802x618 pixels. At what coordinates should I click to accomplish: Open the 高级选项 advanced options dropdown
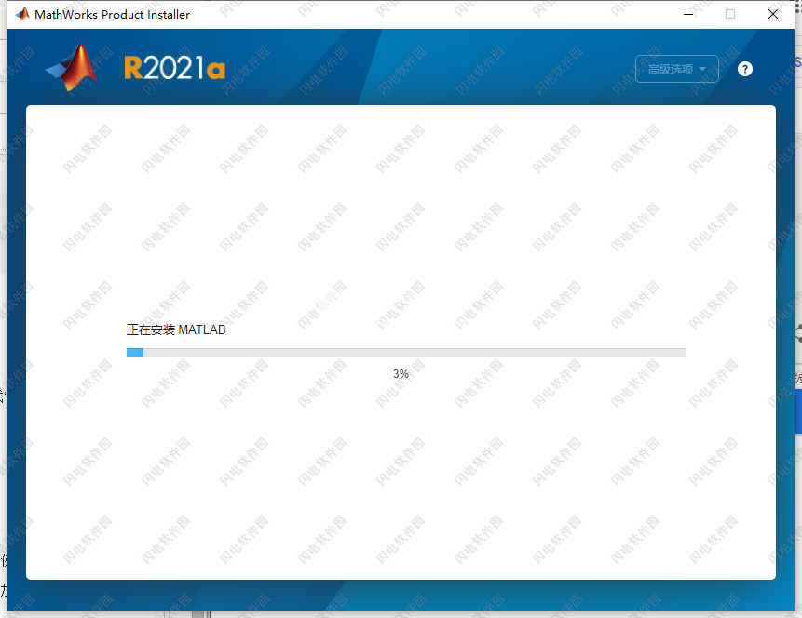pyautogui.click(x=676, y=69)
